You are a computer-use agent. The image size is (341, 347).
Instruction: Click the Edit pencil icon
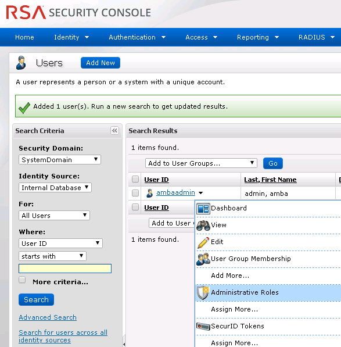point(203,242)
